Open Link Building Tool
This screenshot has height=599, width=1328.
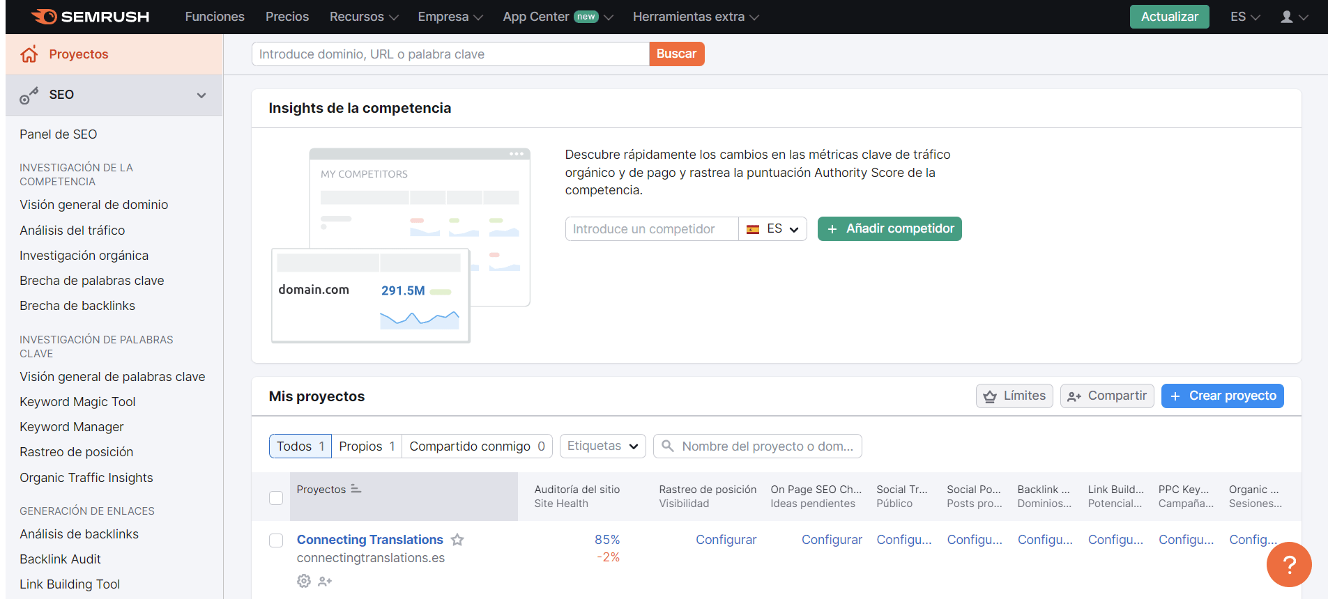coord(70,584)
